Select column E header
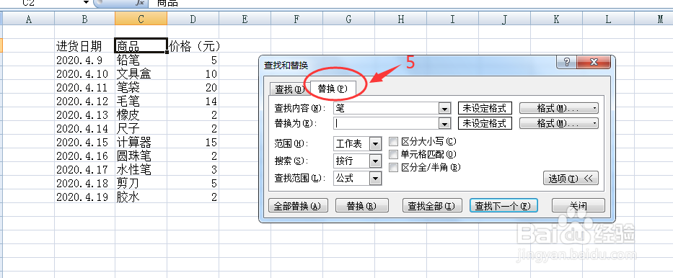The image size is (673, 278). [245, 19]
